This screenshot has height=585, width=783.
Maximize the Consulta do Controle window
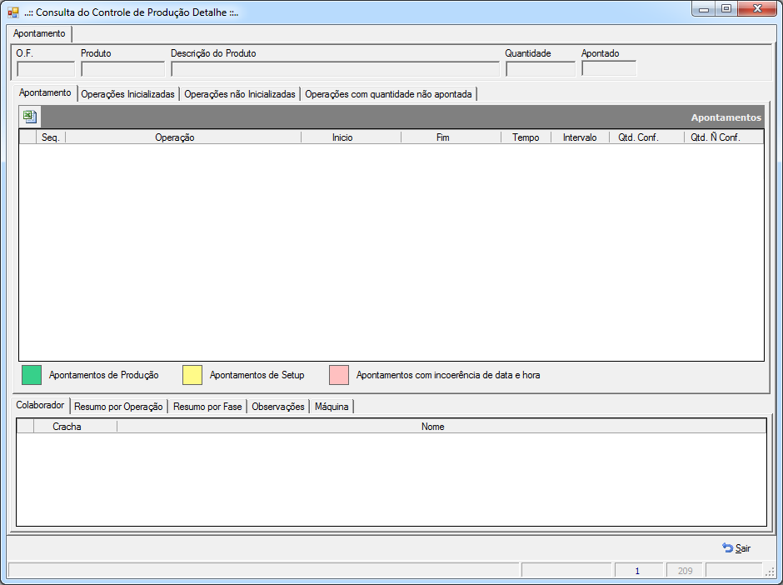tap(726, 9)
